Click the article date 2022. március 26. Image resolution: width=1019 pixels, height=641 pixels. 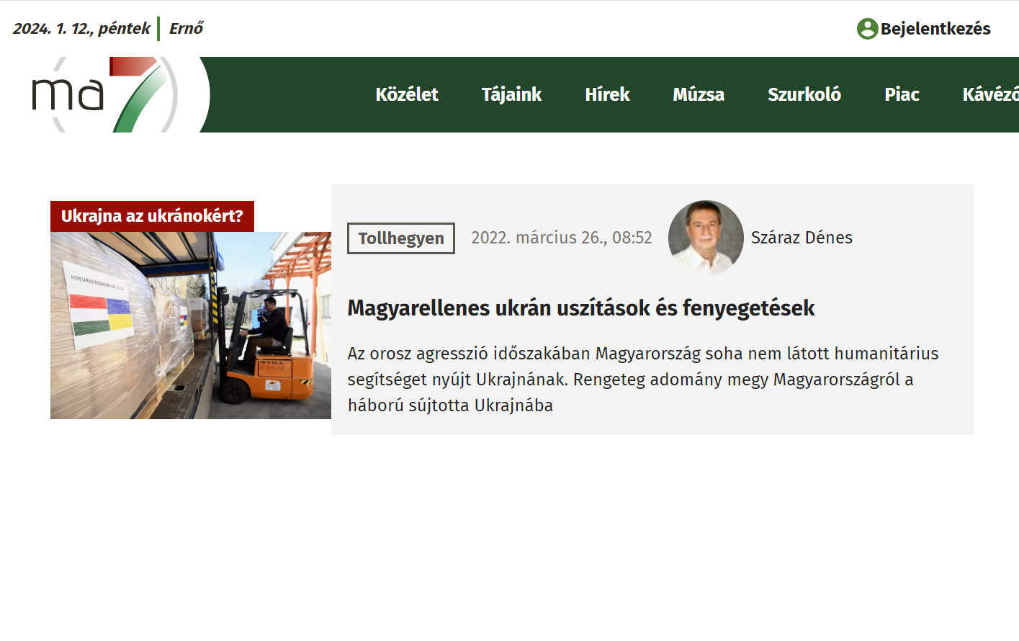coord(561,238)
